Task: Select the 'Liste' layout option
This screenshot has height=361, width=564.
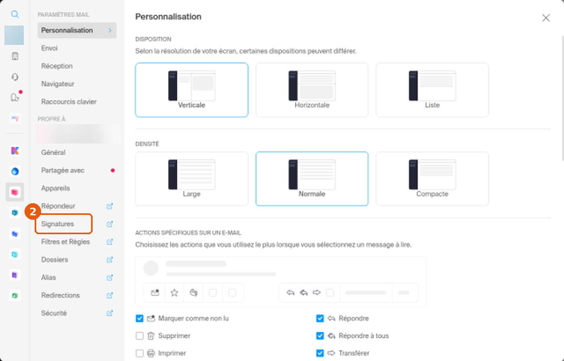Action: (x=432, y=90)
